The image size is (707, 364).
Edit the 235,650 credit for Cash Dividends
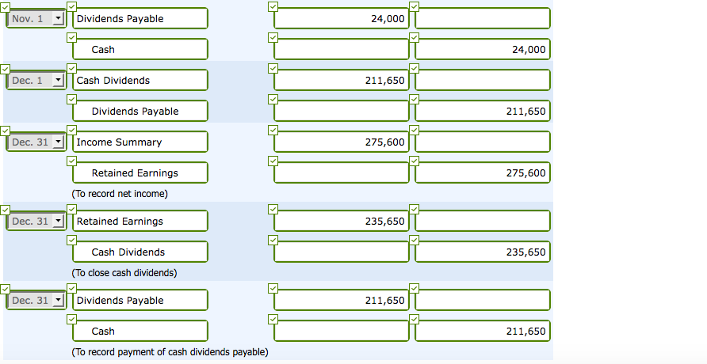tap(483, 252)
